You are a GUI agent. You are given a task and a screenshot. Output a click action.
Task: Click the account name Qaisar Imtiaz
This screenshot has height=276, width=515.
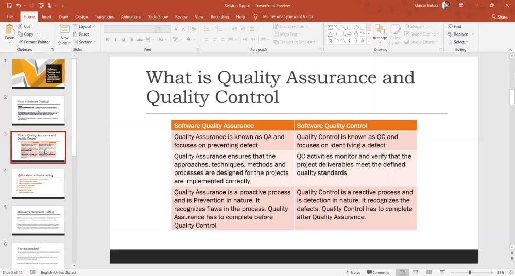pyautogui.click(x=426, y=5)
